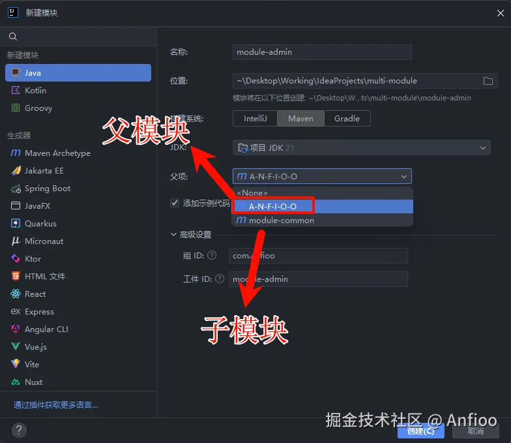Open the help question mark button
The height and width of the screenshot is (443, 511).
pos(19,430)
